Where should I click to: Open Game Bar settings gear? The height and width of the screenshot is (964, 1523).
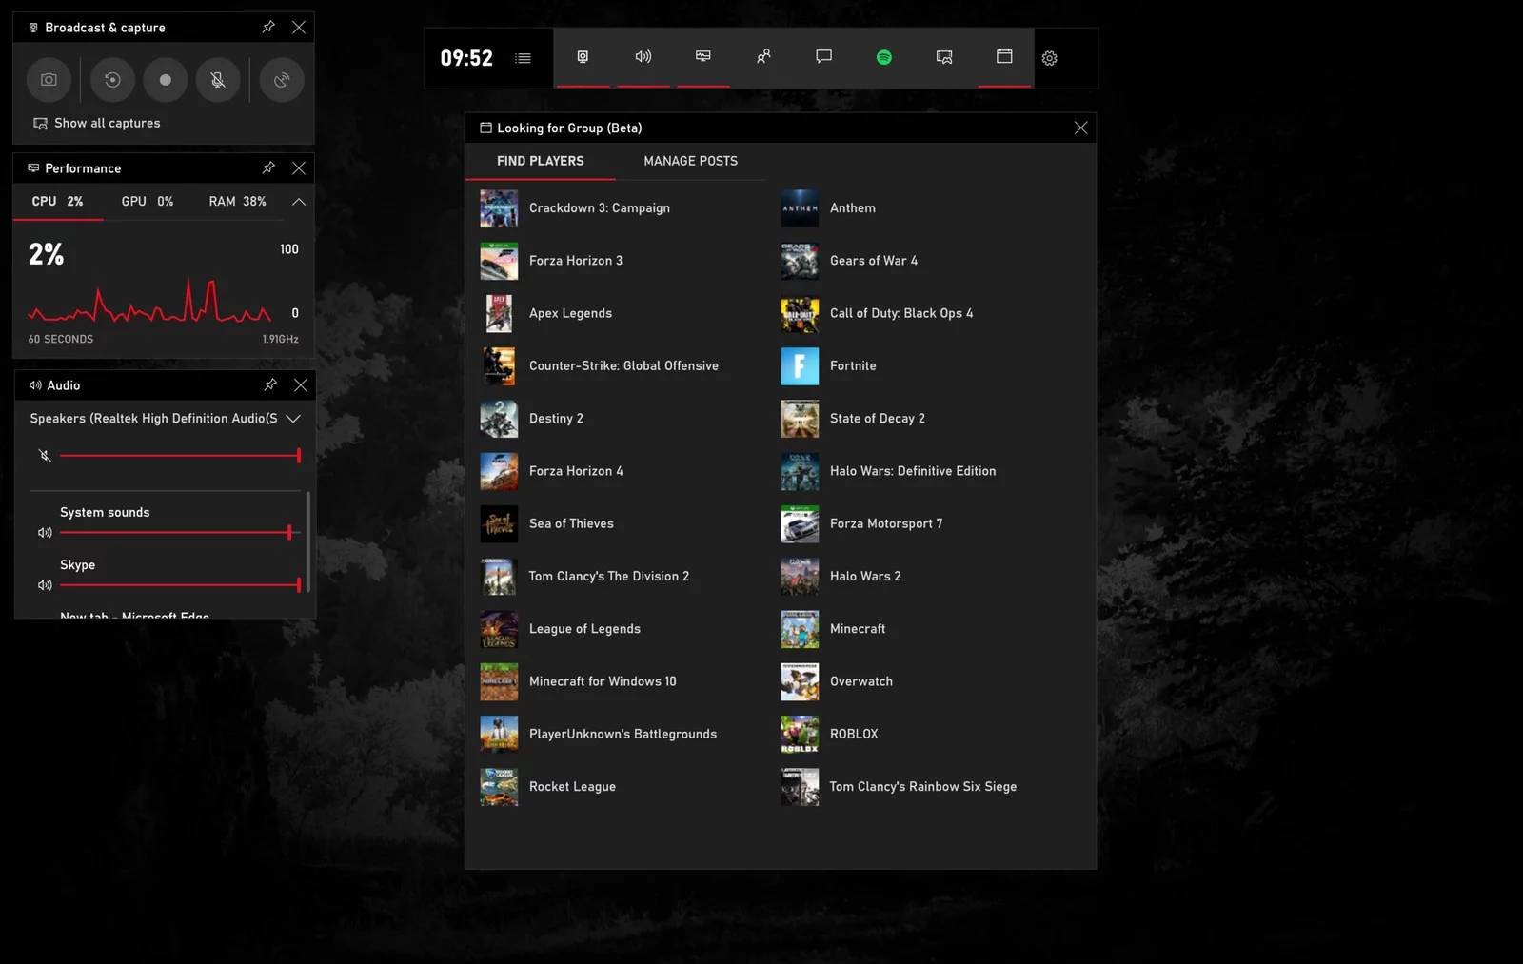pos(1050,58)
